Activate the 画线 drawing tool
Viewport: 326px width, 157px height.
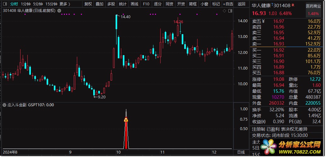(134, 4)
